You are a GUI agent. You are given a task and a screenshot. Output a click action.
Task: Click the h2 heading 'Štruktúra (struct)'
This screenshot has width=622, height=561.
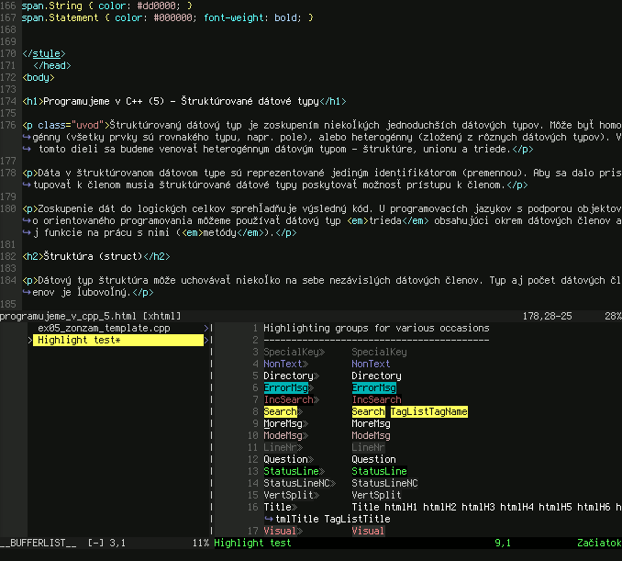93,256
